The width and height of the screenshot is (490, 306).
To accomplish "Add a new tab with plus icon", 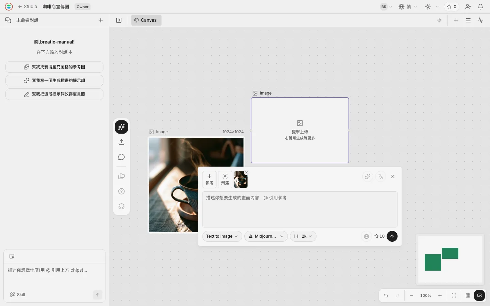I will [x=456, y=20].
